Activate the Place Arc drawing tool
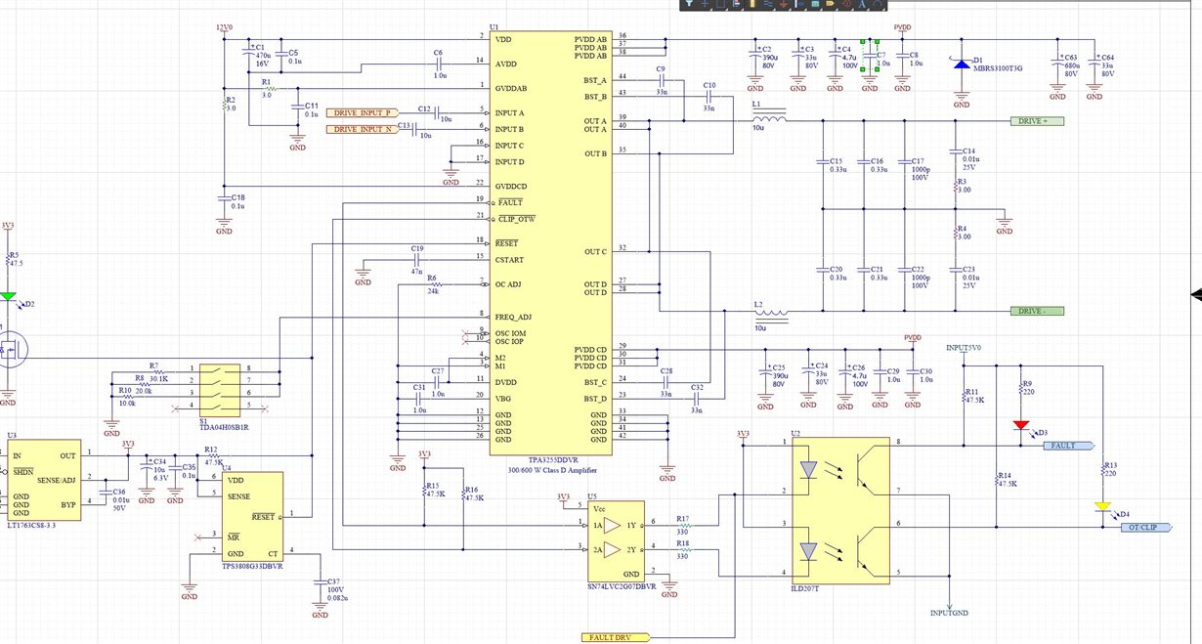Screen dimensions: 1202x644 [x=878, y=4]
